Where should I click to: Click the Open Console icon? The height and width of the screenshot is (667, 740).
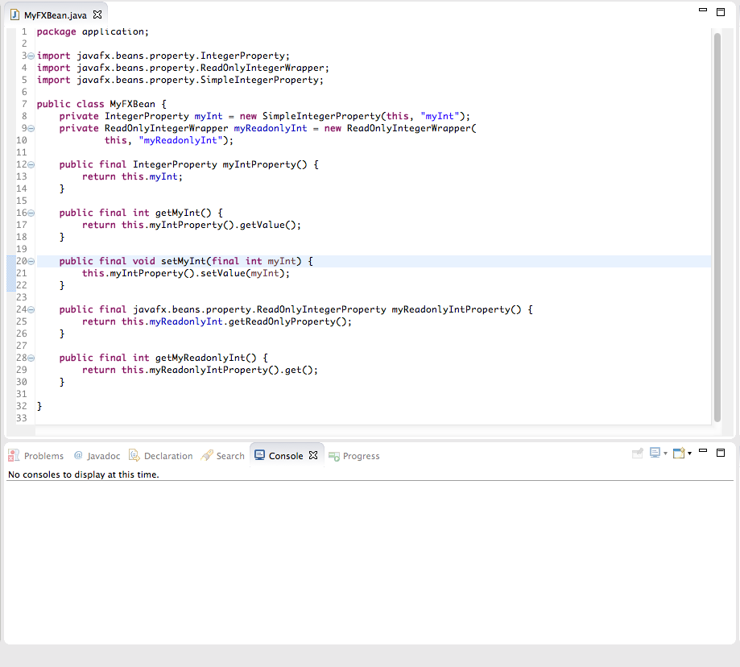[x=678, y=454]
